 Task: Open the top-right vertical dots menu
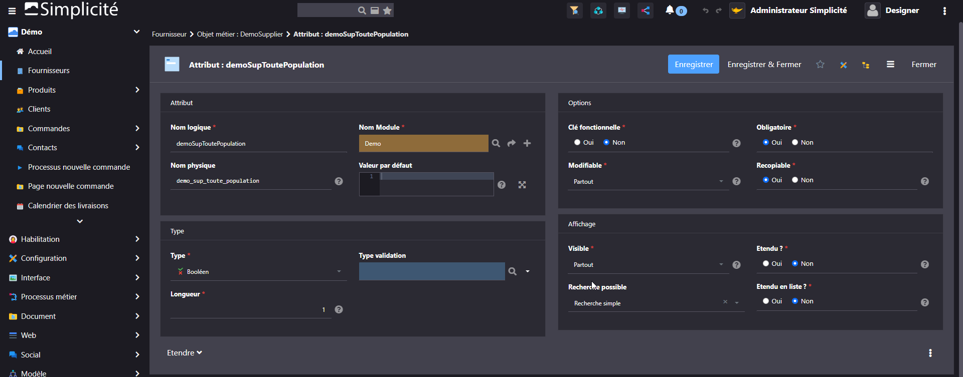944,11
